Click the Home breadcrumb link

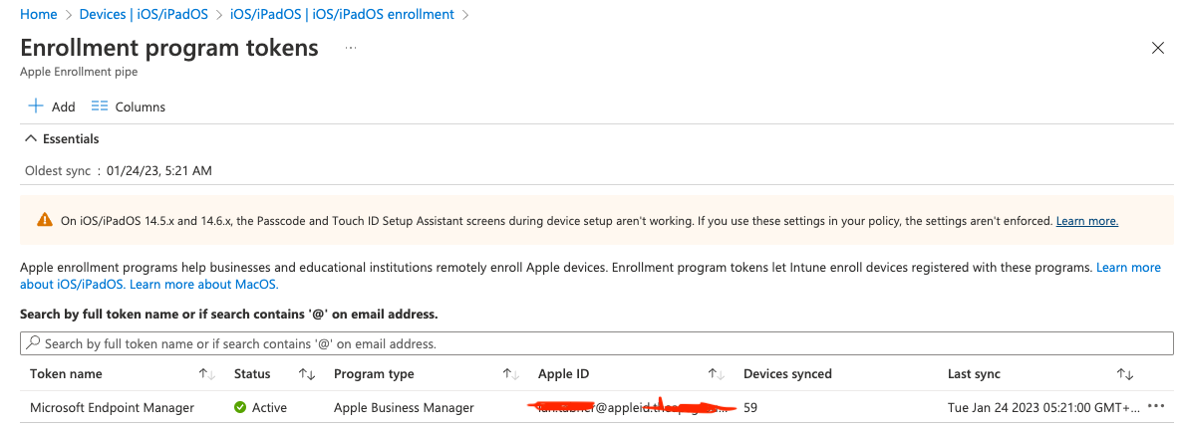[x=39, y=14]
